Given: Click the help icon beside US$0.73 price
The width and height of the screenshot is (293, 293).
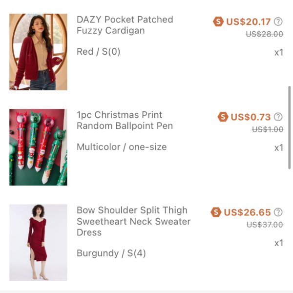Looking at the screenshot, I should pos(278,117).
